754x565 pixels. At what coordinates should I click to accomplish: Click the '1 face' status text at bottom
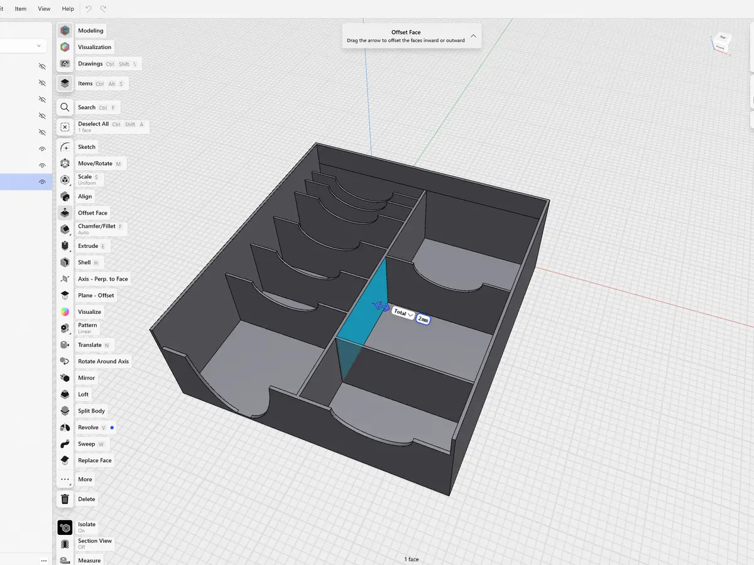click(412, 559)
